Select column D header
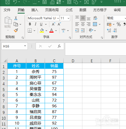 pos(73,61)
